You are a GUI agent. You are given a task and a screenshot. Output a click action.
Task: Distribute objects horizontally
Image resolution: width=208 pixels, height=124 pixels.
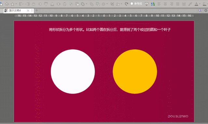click(x=58, y=4)
